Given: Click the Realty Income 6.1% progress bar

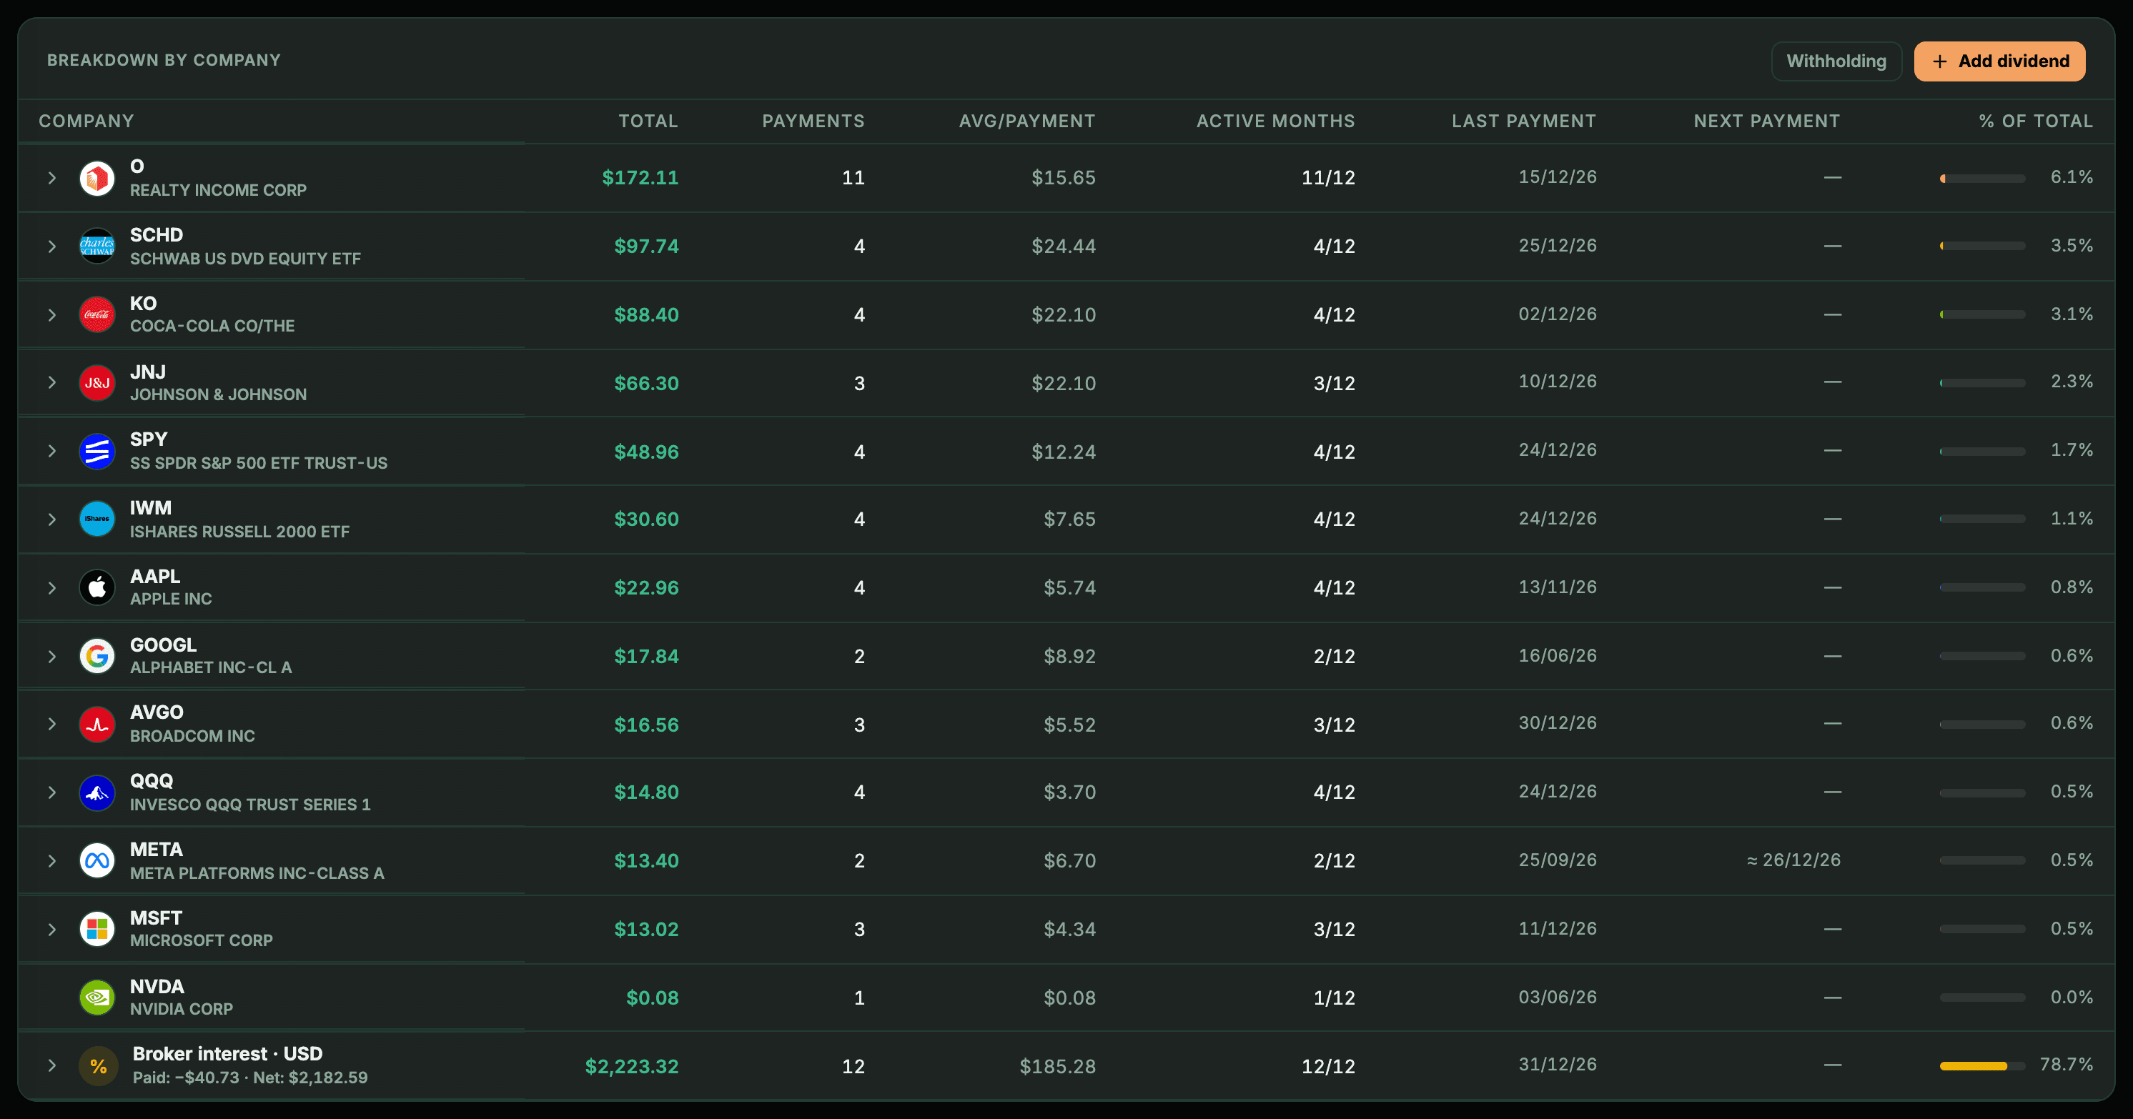Looking at the screenshot, I should click(x=1982, y=178).
